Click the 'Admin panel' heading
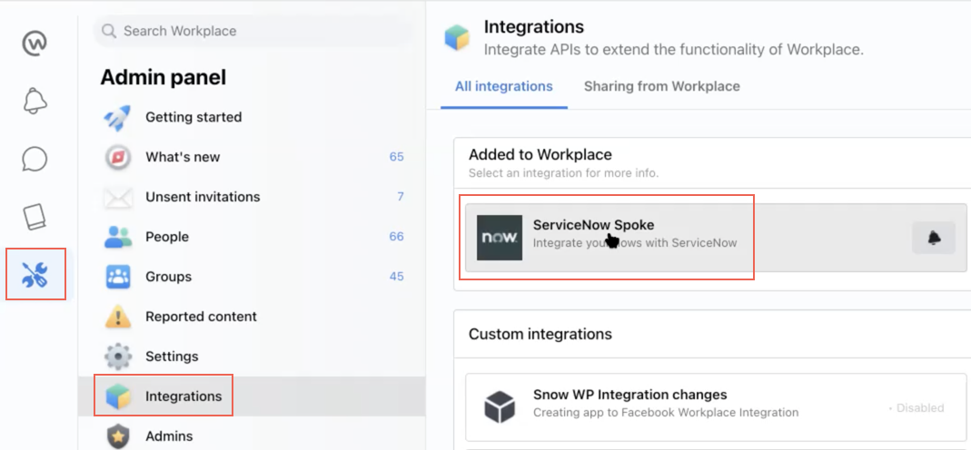971x450 pixels. pyautogui.click(x=163, y=78)
